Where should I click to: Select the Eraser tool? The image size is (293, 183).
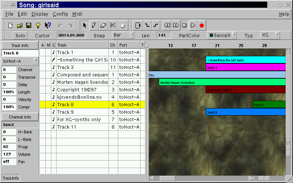tap(103, 25)
